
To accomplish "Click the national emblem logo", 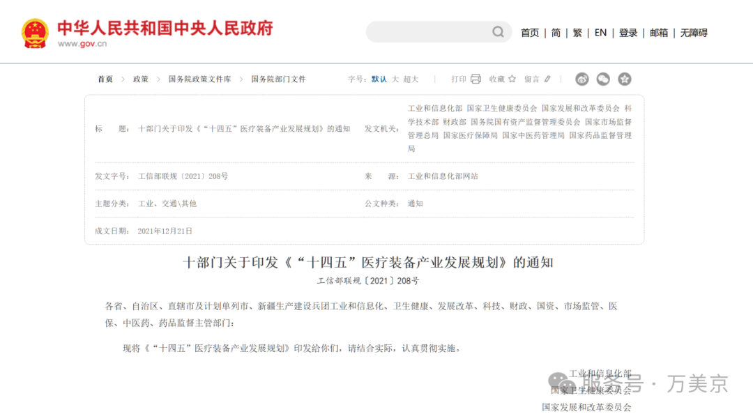I will coord(34,31).
